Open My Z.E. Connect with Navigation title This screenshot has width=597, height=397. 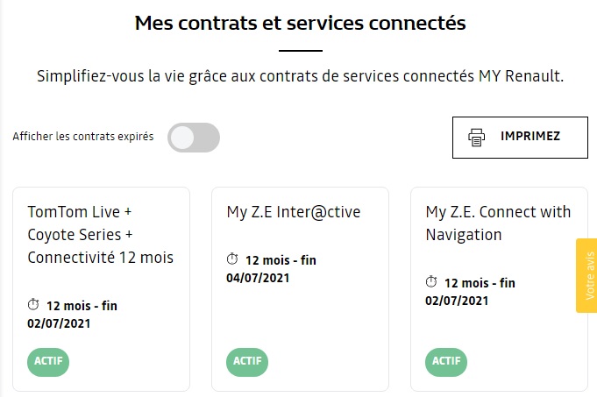tap(498, 223)
